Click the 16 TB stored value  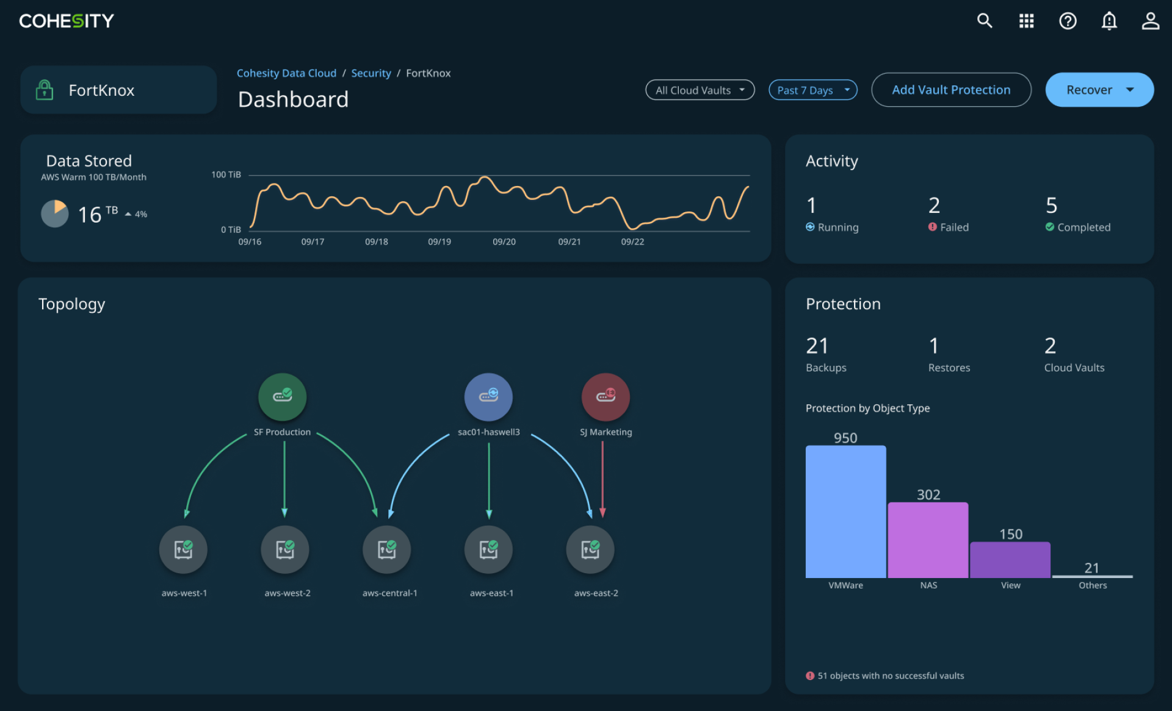[98, 214]
